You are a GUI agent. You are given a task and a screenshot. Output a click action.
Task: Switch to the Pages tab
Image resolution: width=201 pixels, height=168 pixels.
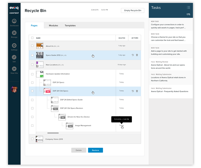point(34,26)
